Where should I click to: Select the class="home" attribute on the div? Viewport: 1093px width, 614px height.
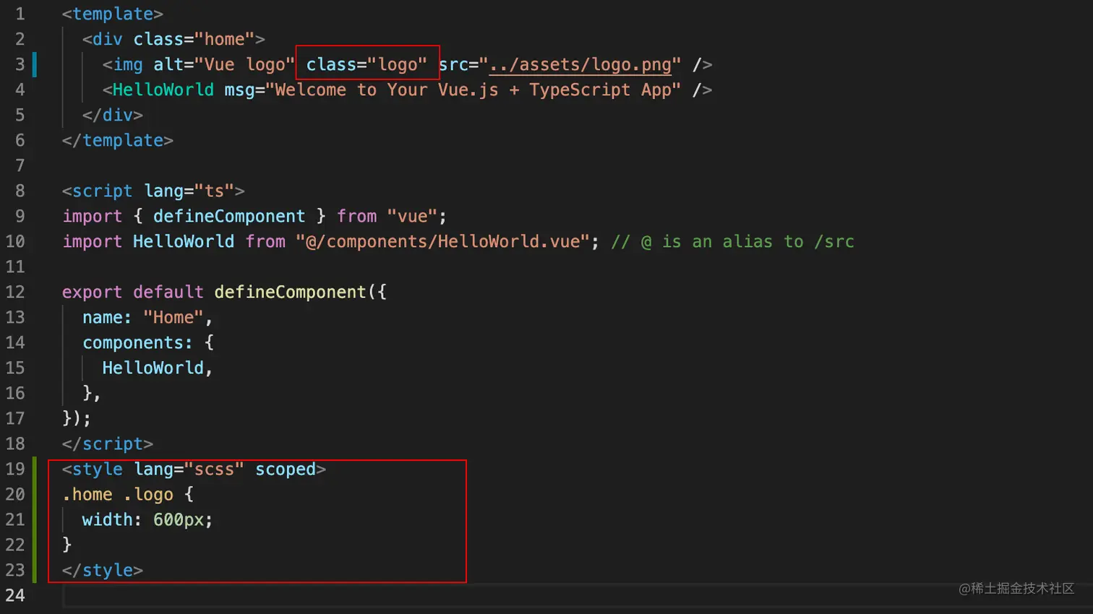pos(194,39)
